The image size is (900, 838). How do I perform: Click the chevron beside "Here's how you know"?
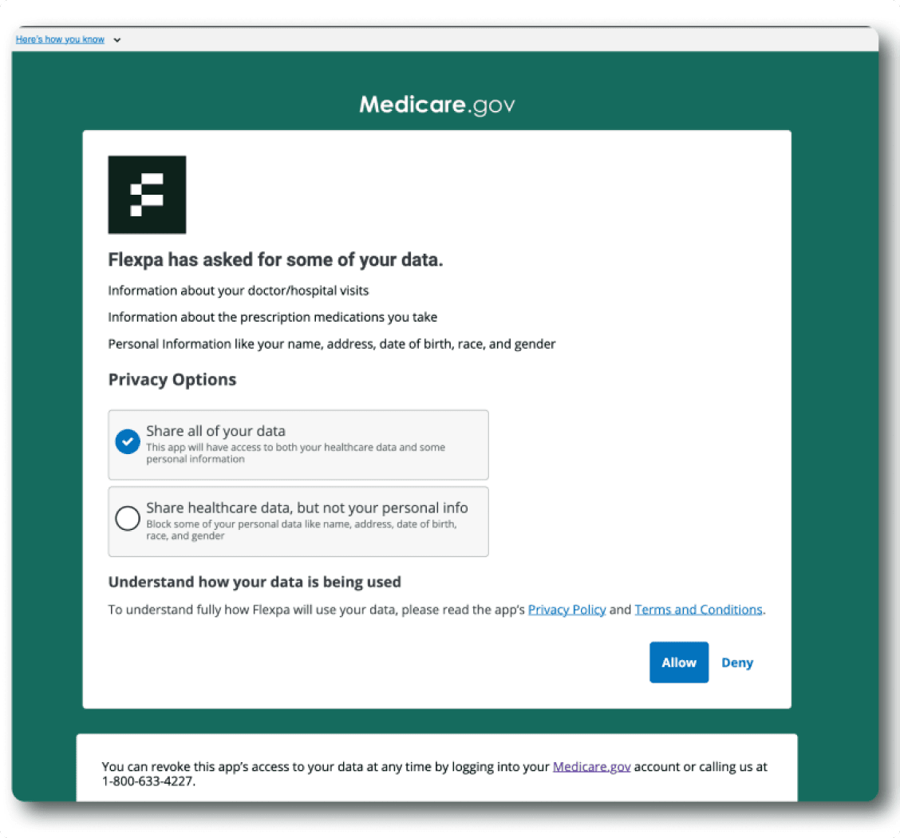pyautogui.click(x=117, y=39)
